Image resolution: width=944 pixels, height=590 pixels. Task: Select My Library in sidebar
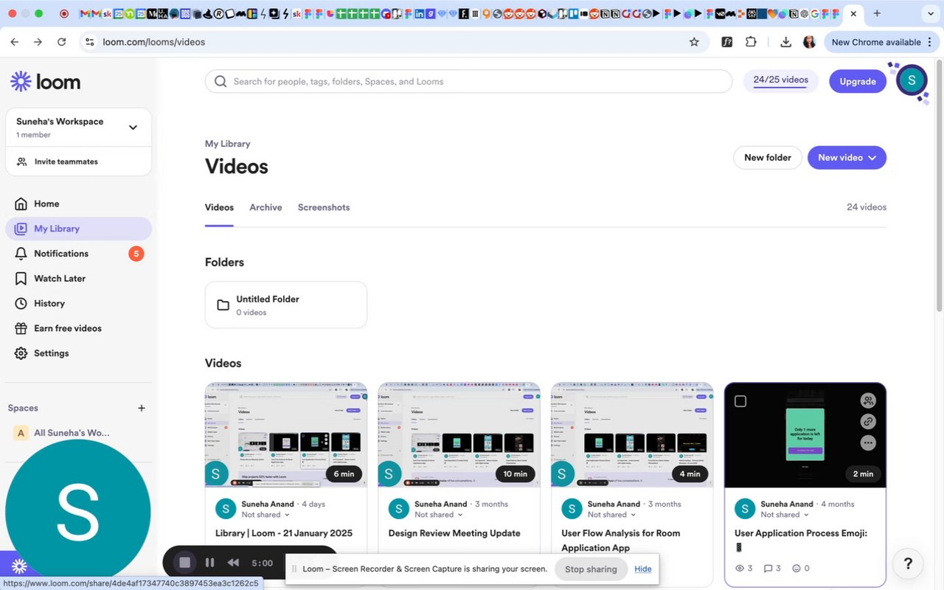click(x=78, y=229)
